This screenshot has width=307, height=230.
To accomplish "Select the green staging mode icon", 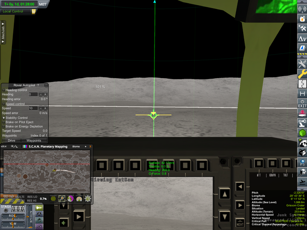I will [x=39, y=207].
